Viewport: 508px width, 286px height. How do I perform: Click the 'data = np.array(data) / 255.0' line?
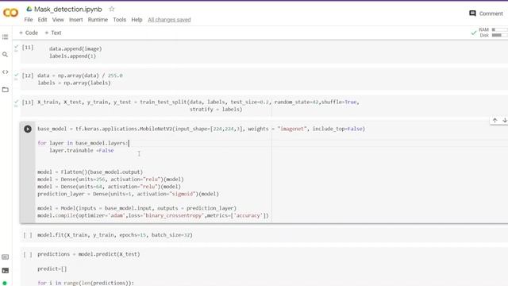[x=80, y=75]
